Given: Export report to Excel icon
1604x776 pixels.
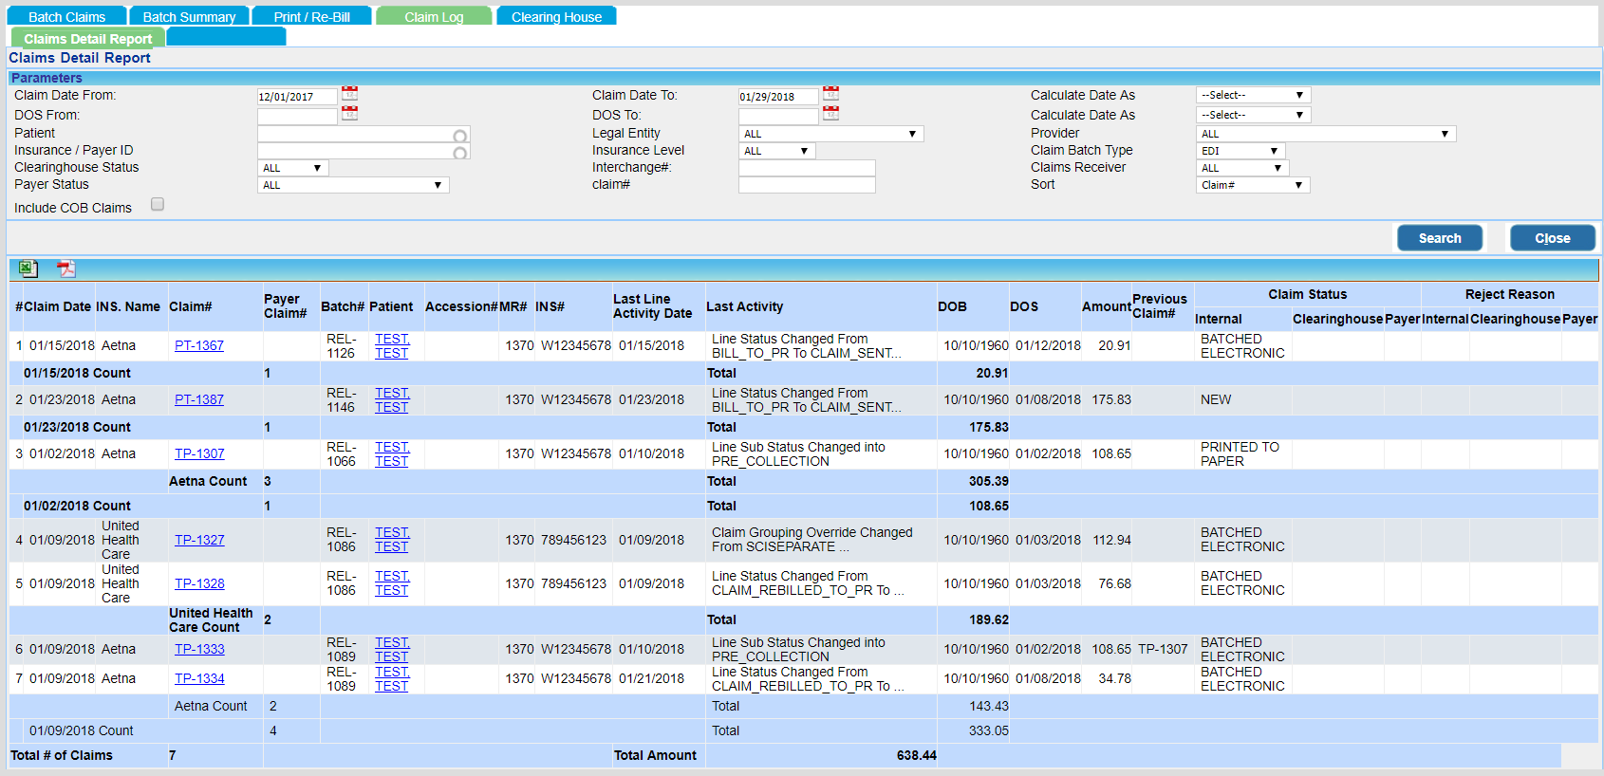Looking at the screenshot, I should click(28, 269).
